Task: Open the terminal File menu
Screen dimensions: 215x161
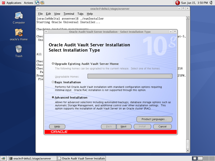Action: (40, 14)
